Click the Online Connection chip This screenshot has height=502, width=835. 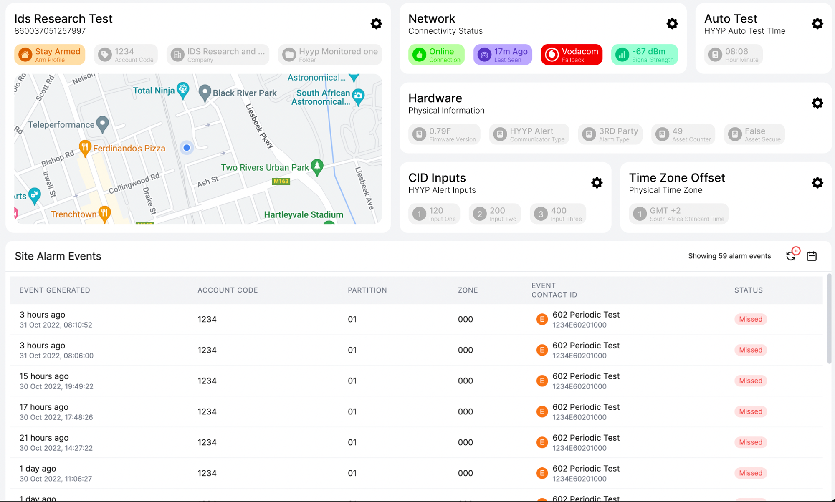(436, 55)
